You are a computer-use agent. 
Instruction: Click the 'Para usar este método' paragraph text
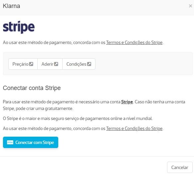click(94, 105)
